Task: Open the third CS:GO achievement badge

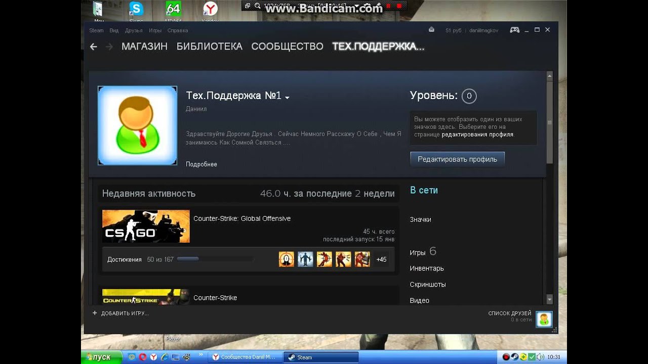Action: pyautogui.click(x=325, y=259)
